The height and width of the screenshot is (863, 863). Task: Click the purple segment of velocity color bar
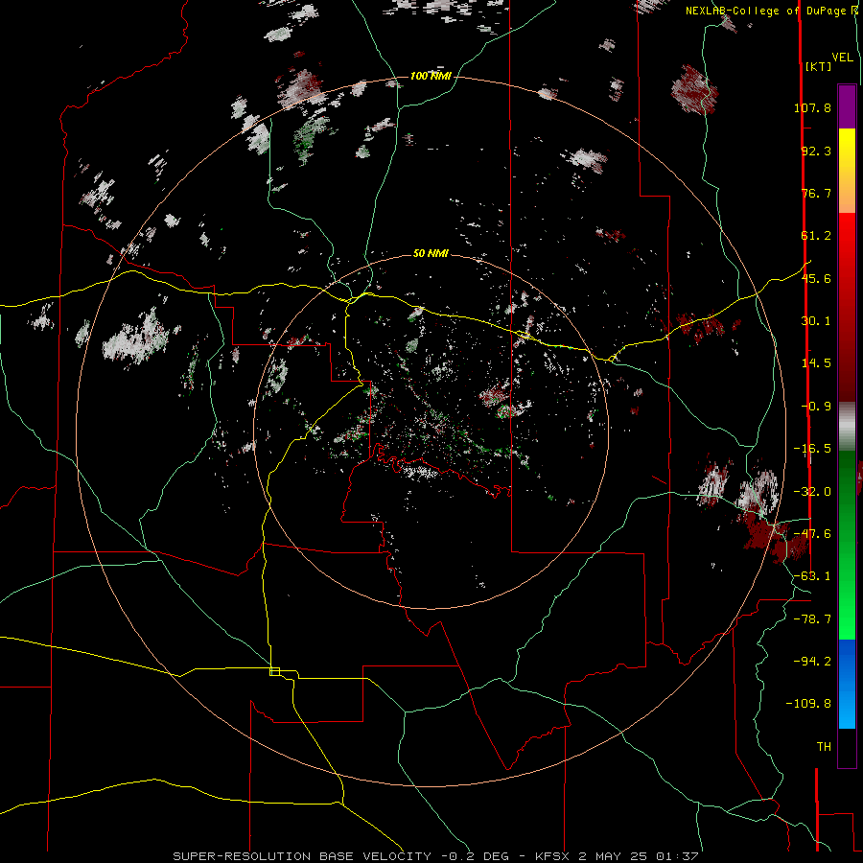point(847,106)
